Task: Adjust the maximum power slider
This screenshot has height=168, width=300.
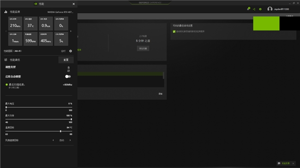Action: coord(39,119)
